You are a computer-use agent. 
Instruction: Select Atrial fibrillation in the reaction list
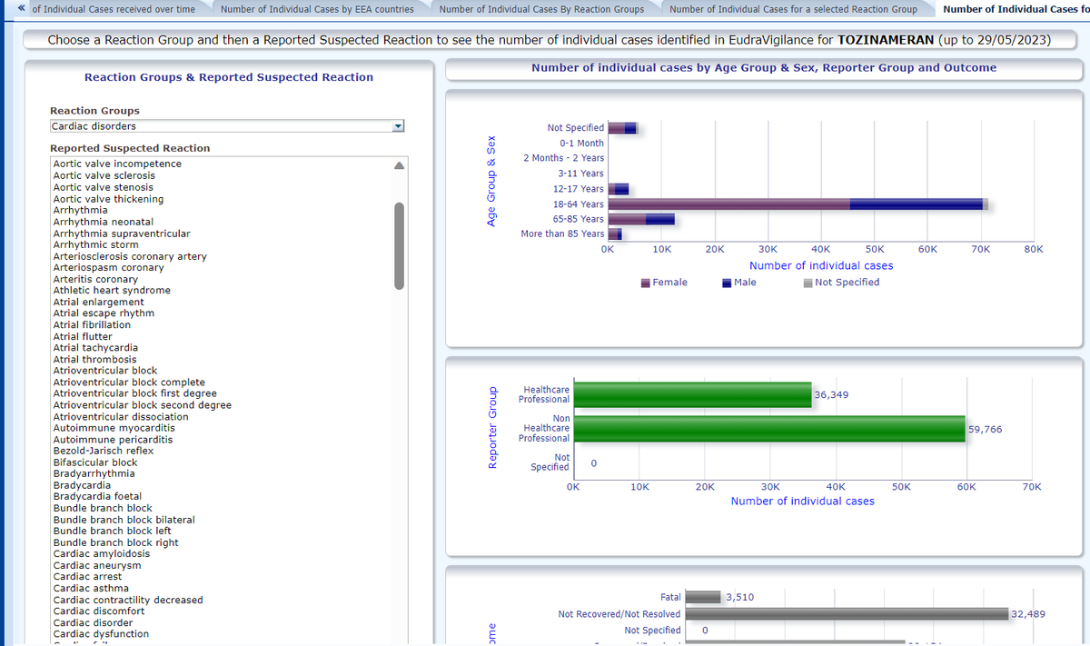92,325
